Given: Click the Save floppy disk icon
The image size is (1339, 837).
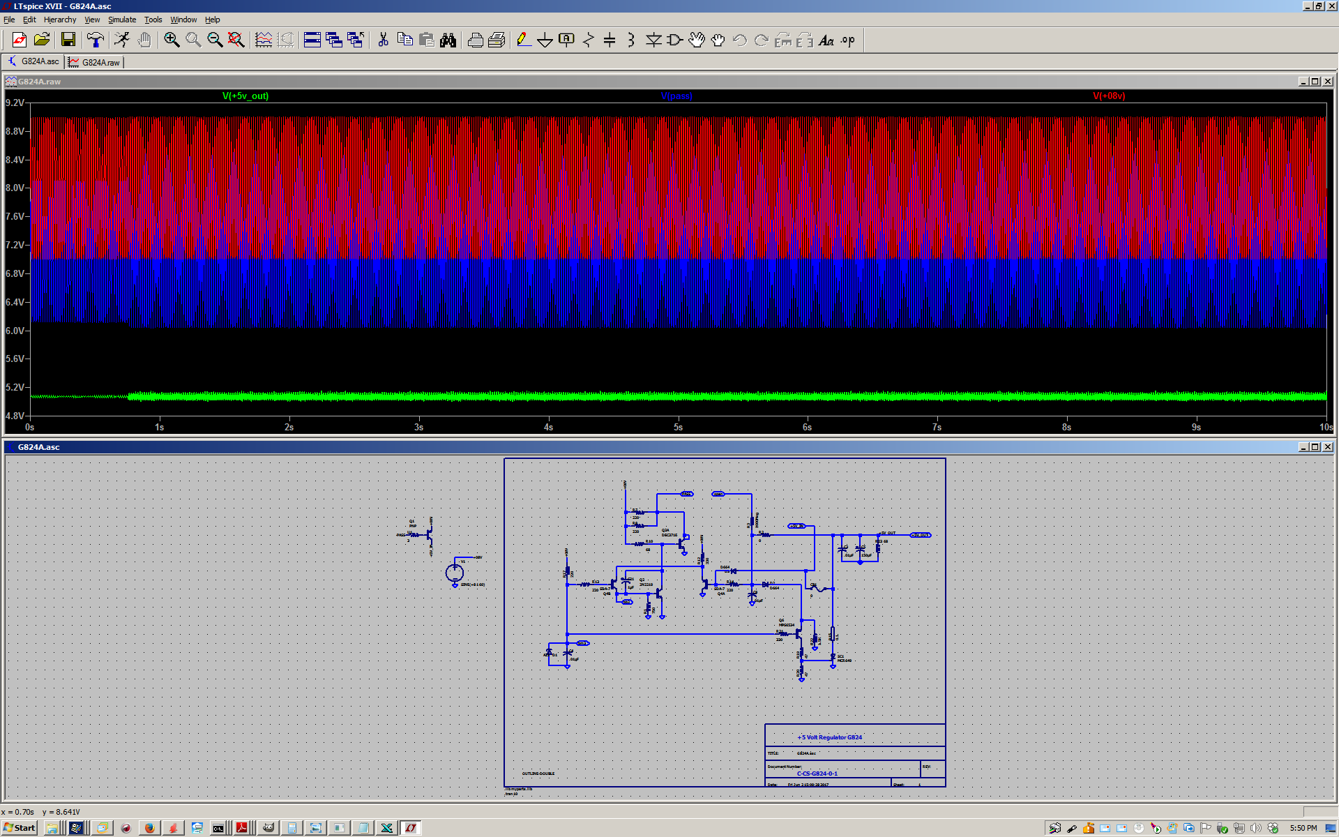Looking at the screenshot, I should (x=68, y=40).
